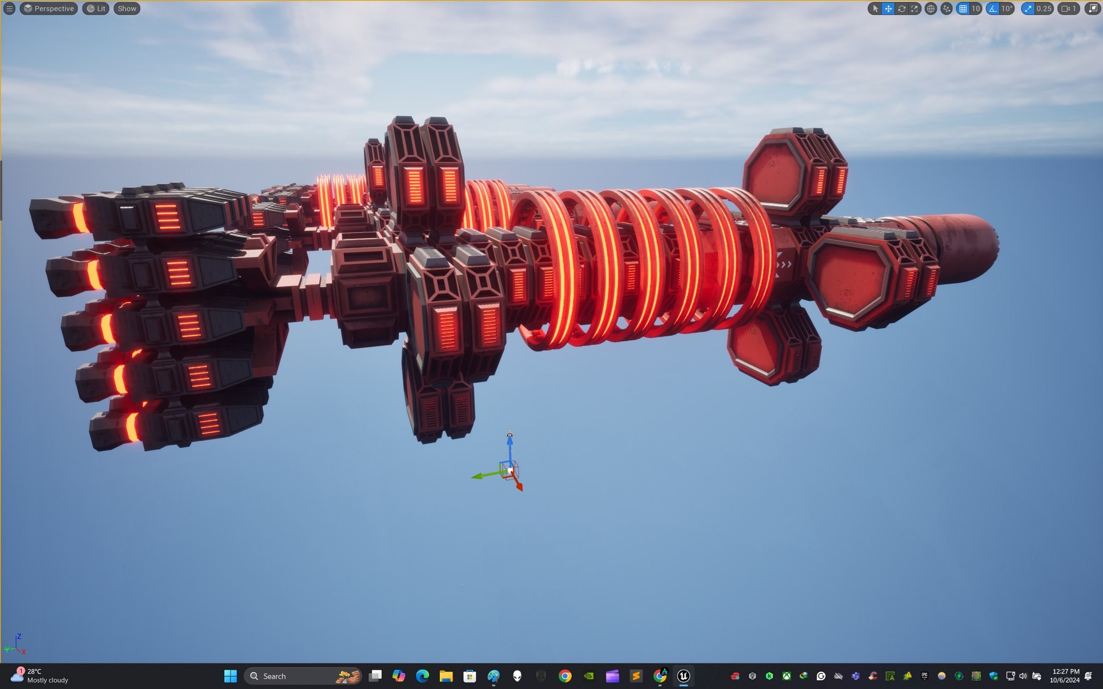Open the purple clapperboard video app
This screenshot has height=689, width=1103.
click(x=612, y=676)
